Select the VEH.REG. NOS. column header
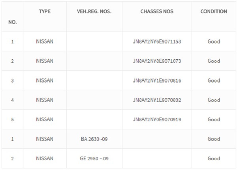This screenshot has height=170, width=237. tap(94, 11)
